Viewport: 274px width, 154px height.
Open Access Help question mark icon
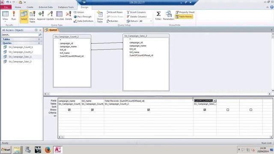pyautogui.click(x=272, y=7)
